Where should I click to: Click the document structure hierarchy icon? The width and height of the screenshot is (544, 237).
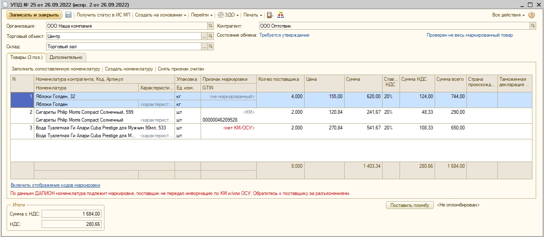281,15
